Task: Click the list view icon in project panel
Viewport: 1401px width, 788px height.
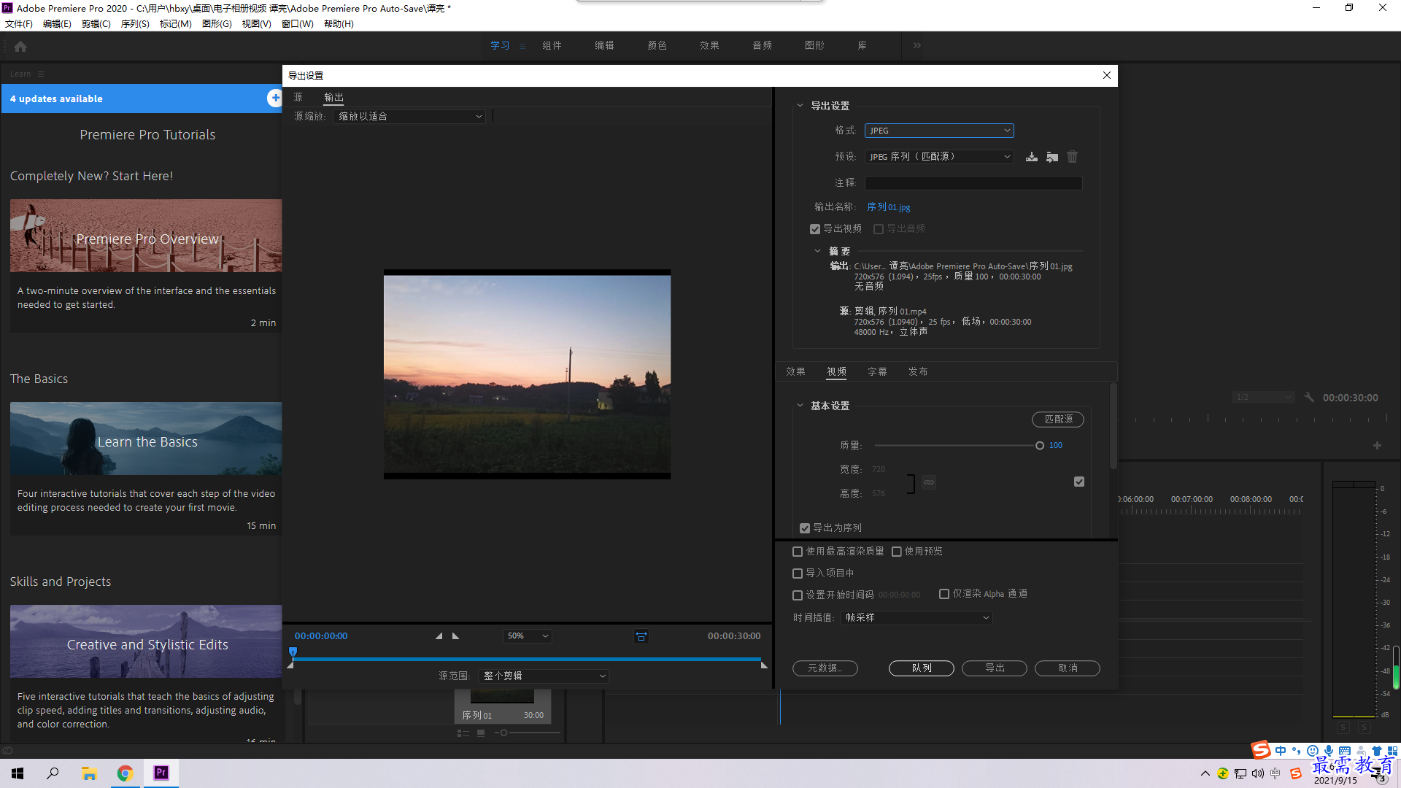Action: coord(463,733)
